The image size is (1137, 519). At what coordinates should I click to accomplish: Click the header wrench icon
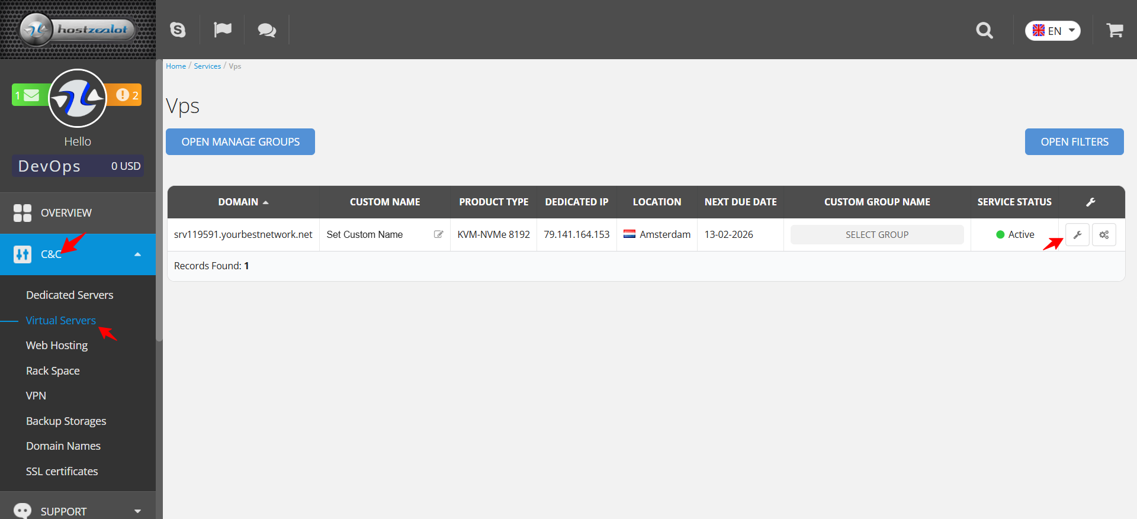[1091, 202]
